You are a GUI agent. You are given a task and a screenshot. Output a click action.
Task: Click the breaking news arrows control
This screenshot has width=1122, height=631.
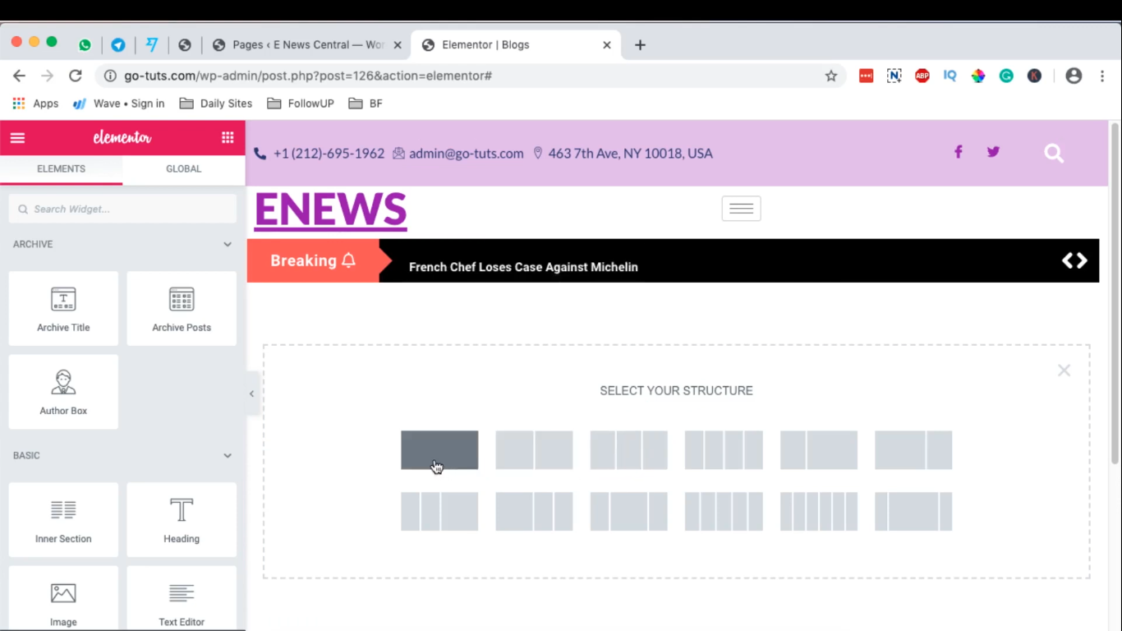[x=1074, y=260]
